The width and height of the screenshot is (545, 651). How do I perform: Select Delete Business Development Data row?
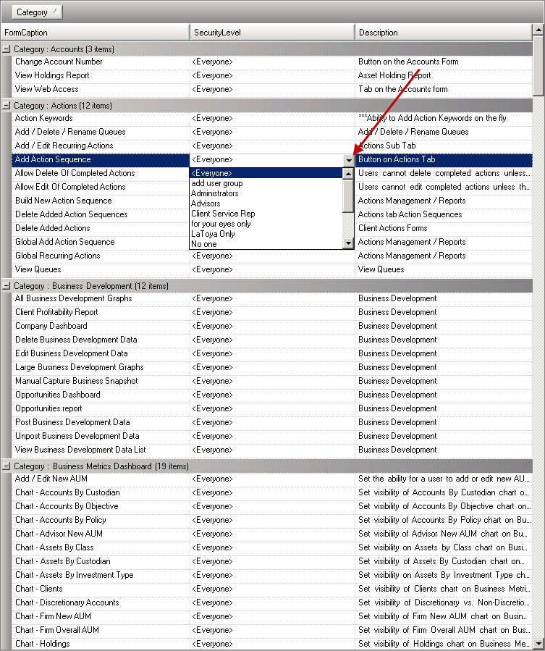coord(272,339)
